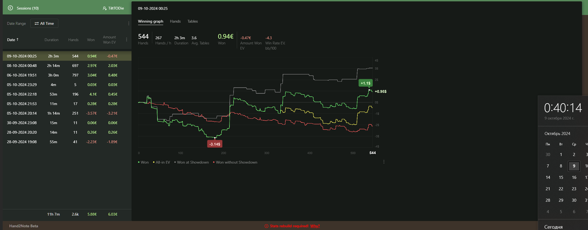The image size is (588, 230).
Task: Click the +0.95$ end value label
Action: tap(381, 91)
